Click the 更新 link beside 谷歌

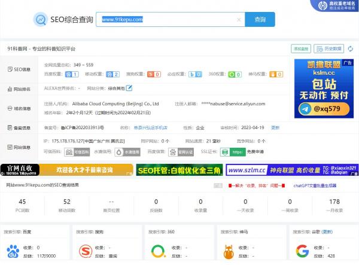click(x=327, y=232)
